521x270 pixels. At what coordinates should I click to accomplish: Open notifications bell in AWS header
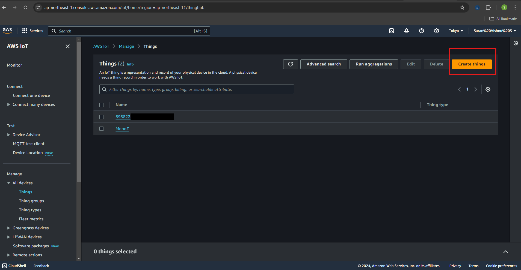(407, 31)
